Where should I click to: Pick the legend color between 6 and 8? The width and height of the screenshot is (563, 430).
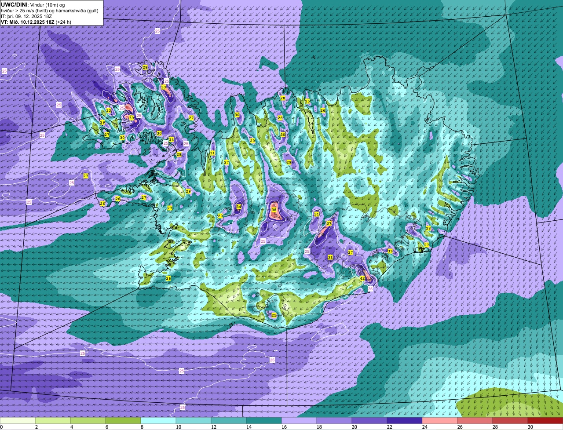123,421
